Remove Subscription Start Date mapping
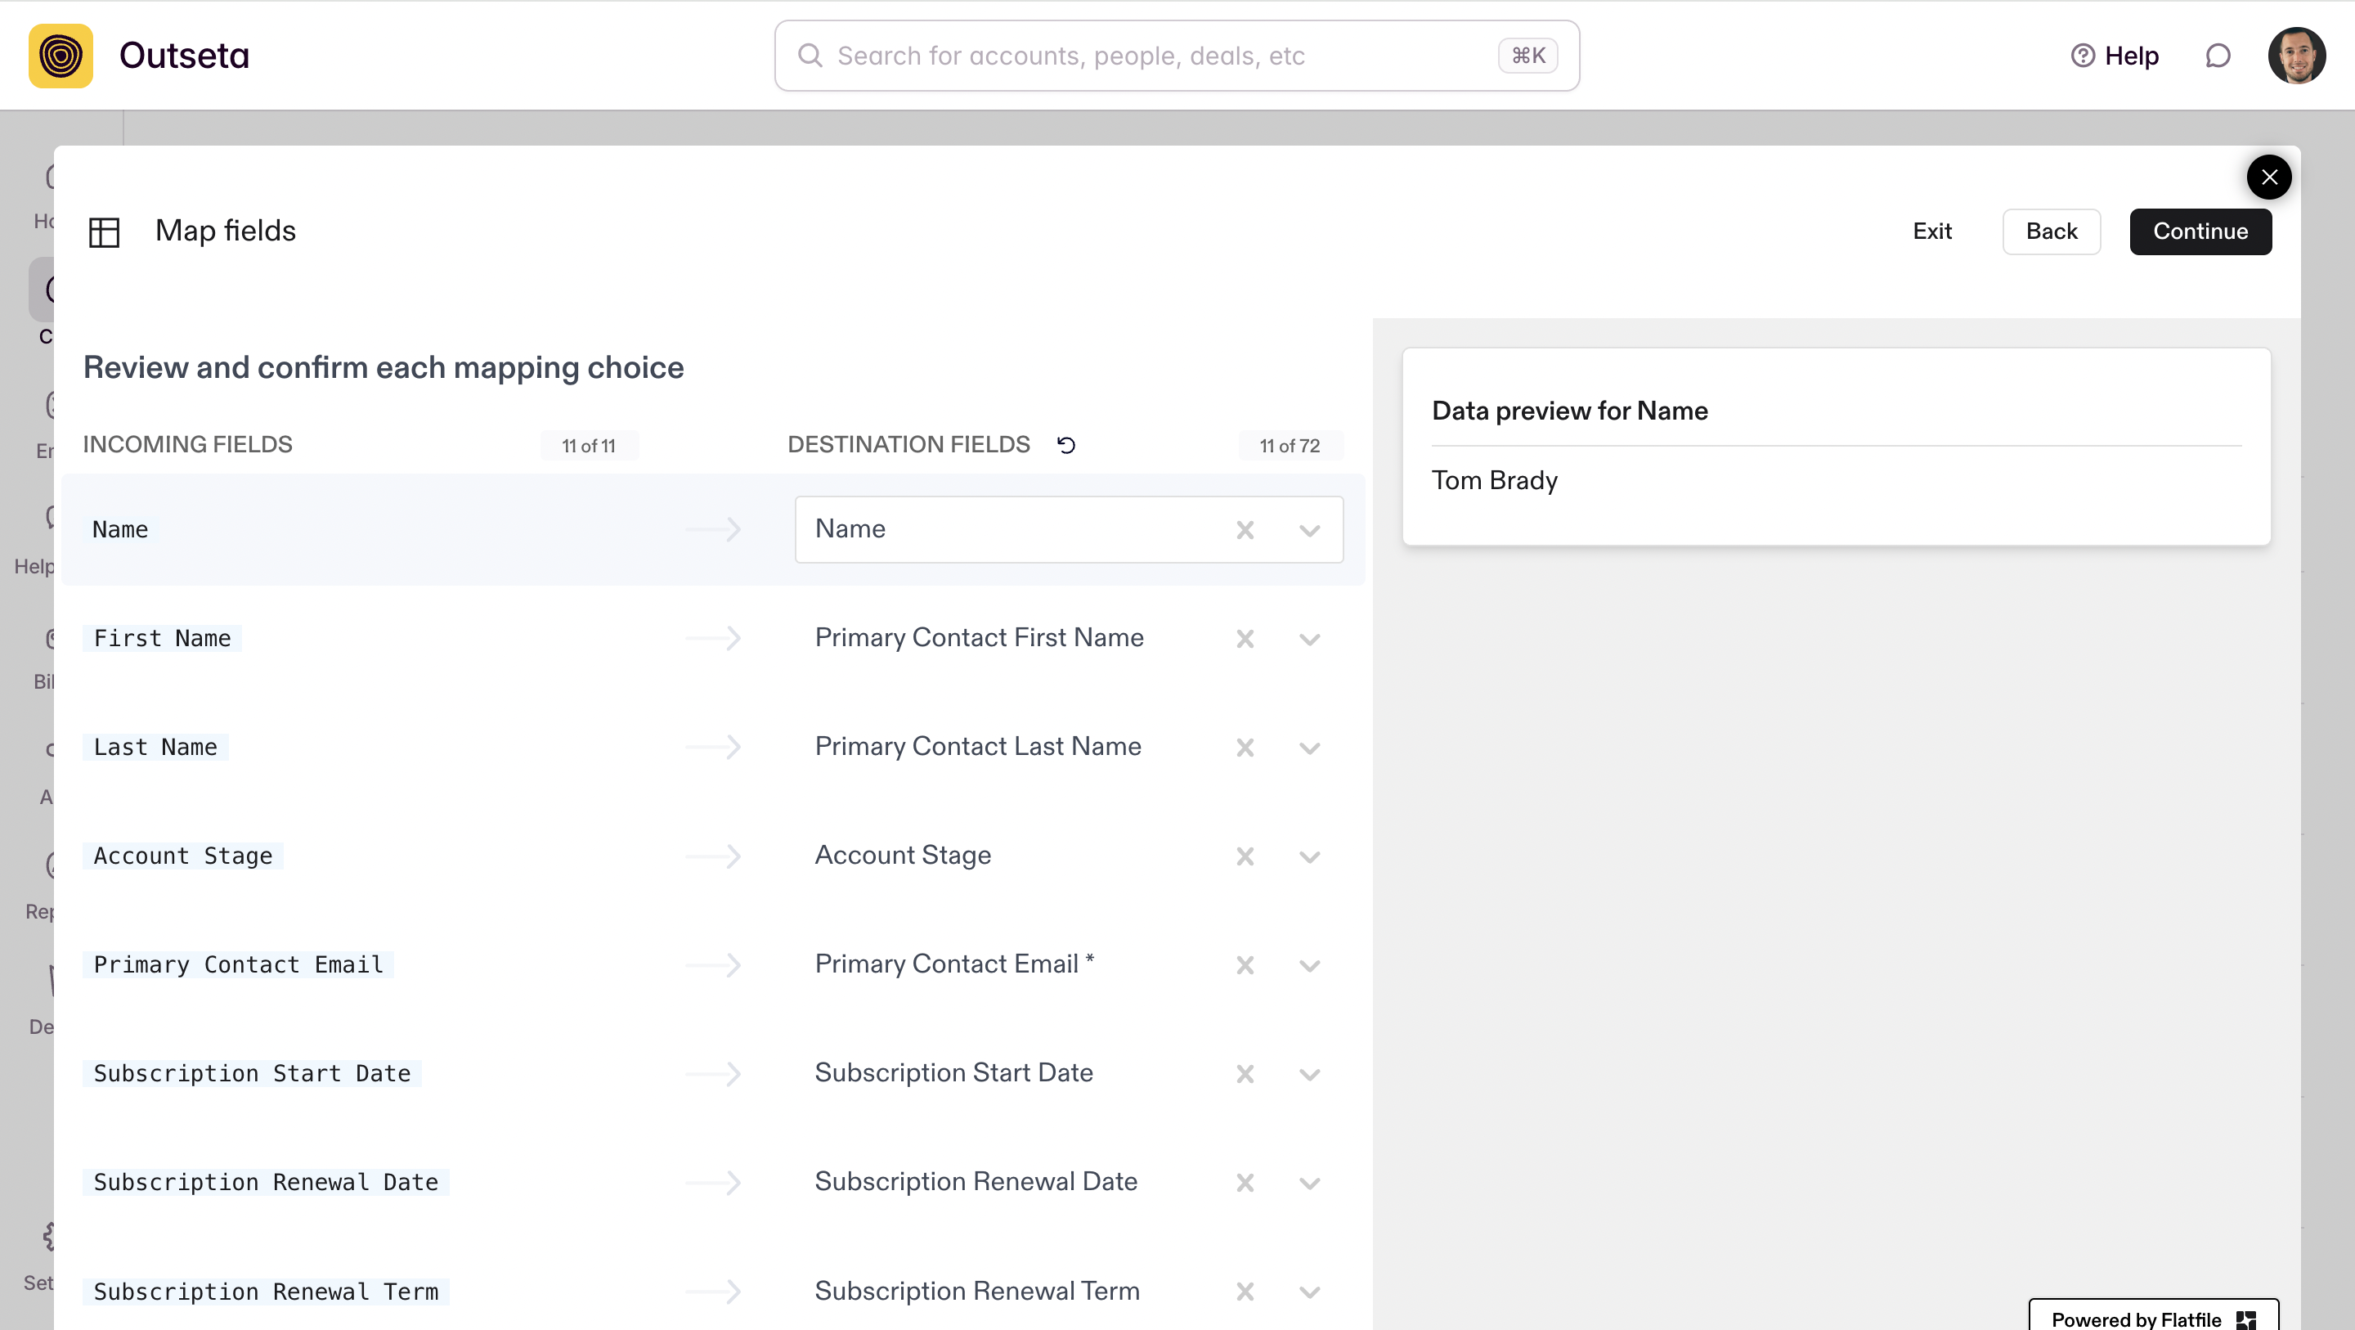This screenshot has width=2355, height=1330. click(1245, 1074)
